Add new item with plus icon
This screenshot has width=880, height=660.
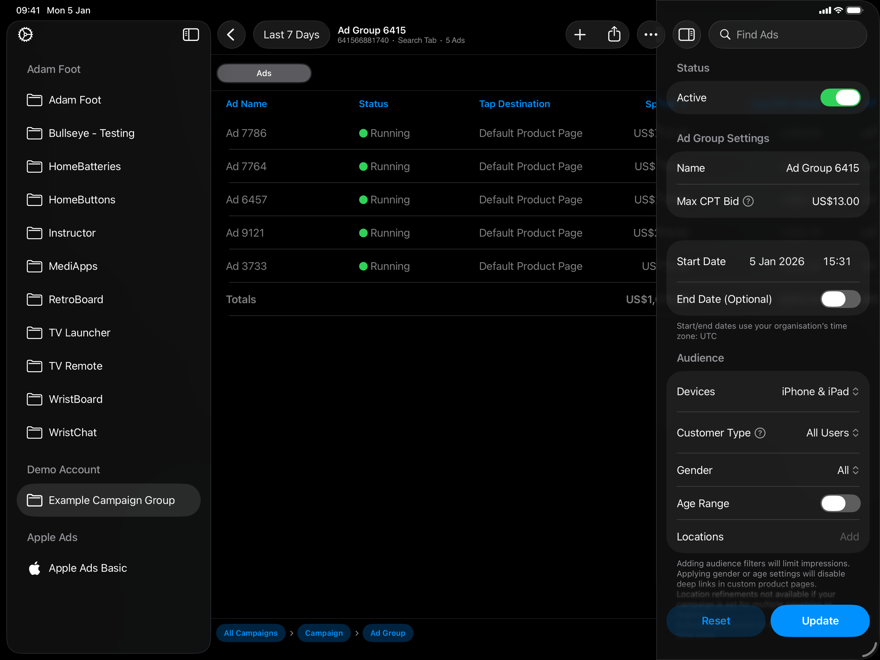[x=580, y=34]
